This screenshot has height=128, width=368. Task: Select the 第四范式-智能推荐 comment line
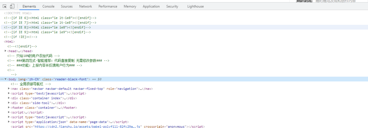[x=58, y=60]
